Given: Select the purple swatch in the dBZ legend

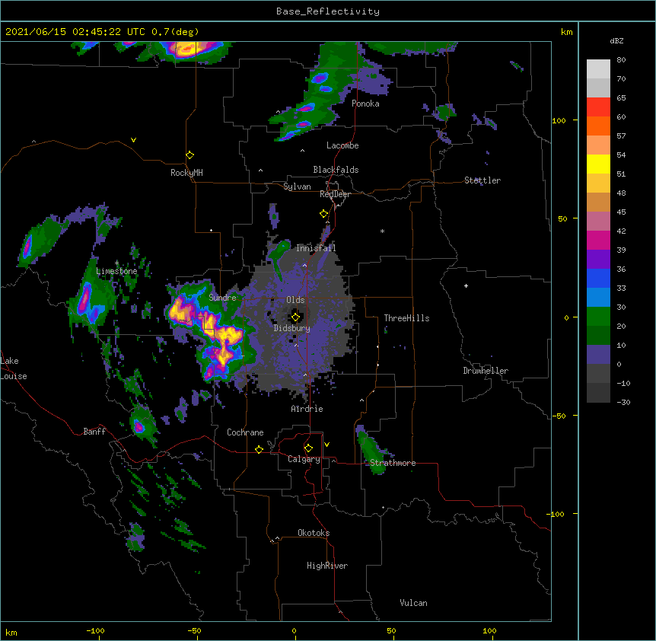Looking at the screenshot, I should coord(598,259).
